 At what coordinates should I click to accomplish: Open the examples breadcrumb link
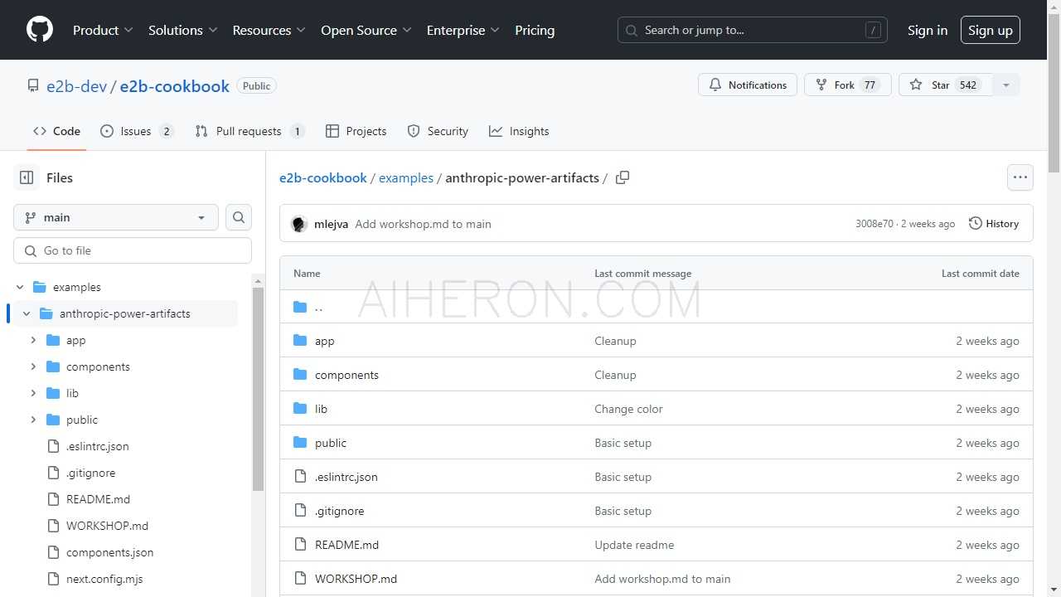tap(406, 177)
